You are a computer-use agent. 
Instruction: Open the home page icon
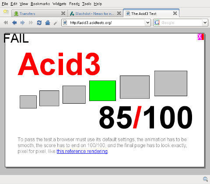pos(48,23)
